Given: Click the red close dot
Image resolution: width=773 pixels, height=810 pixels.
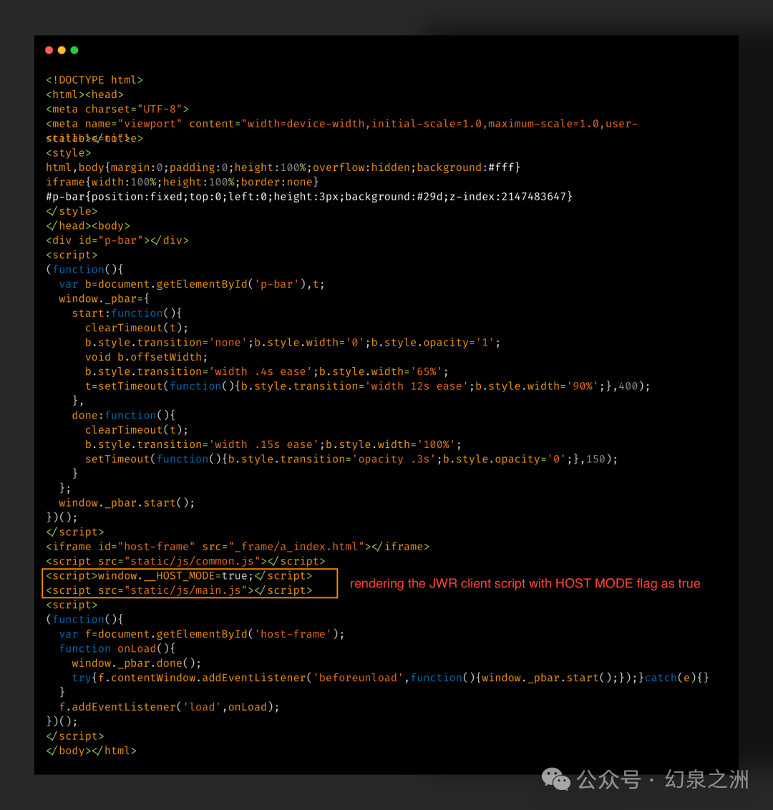Looking at the screenshot, I should pyautogui.click(x=49, y=50).
